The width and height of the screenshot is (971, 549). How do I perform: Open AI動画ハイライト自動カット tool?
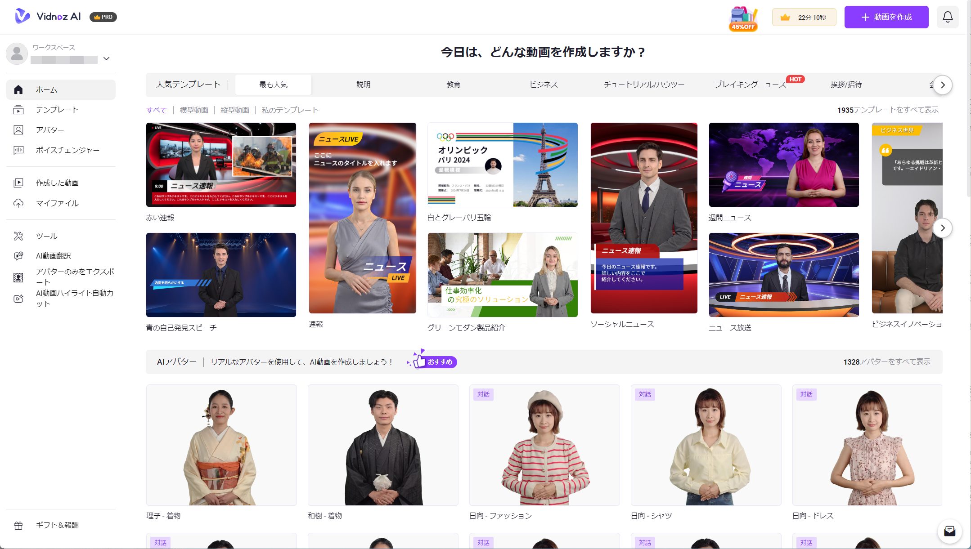75,298
